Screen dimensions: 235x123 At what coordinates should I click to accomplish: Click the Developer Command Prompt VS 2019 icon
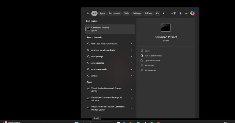88,99
